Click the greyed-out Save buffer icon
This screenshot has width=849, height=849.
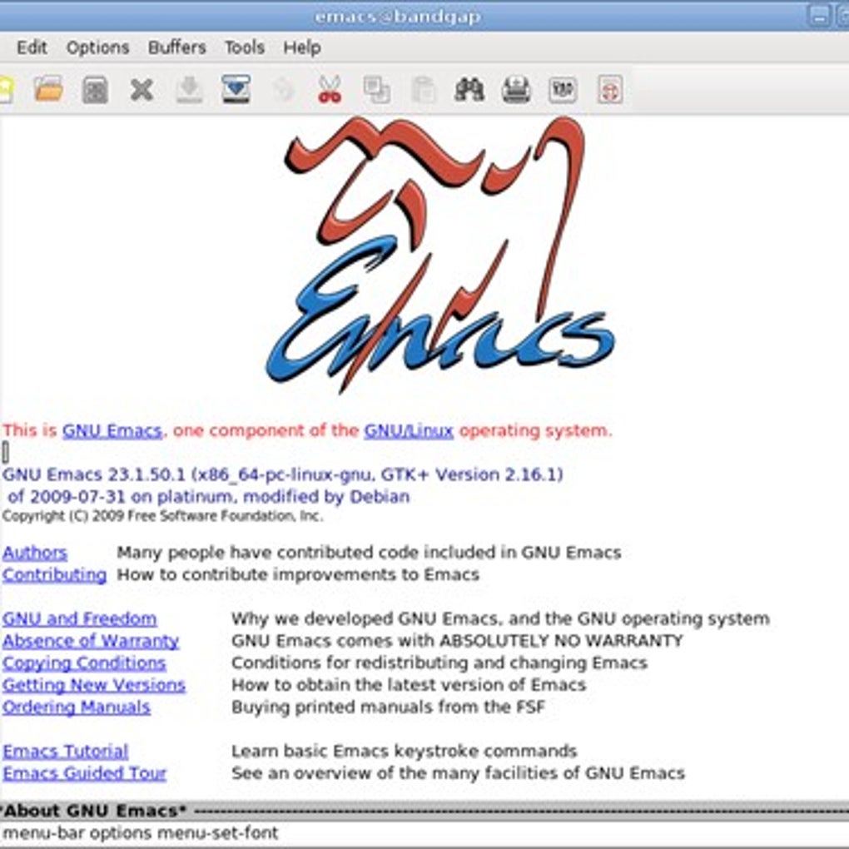click(189, 90)
